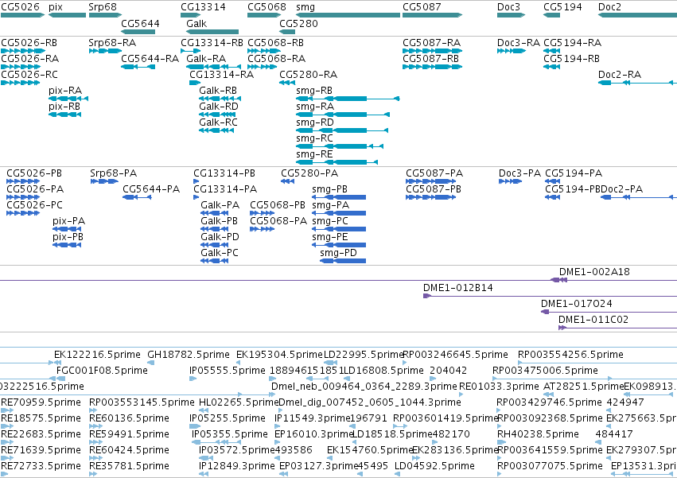Select the CG5087-PB protein label
The width and height of the screenshot is (677, 478).
click(434, 188)
